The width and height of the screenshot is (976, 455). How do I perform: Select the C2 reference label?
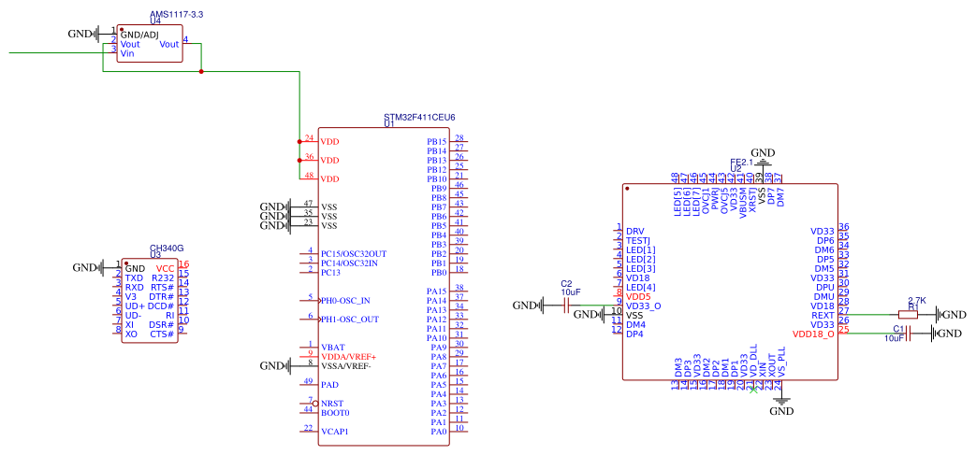pos(566,283)
